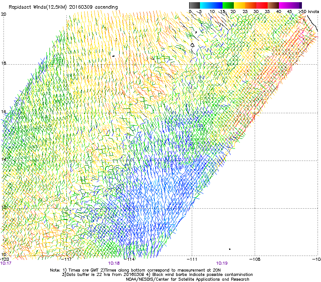Click the '>50 knots' legend label
The image size is (321, 282).
coord(309,12)
